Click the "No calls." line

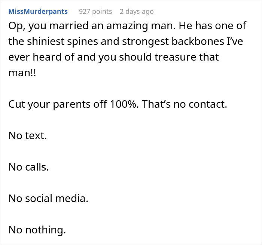(28, 167)
